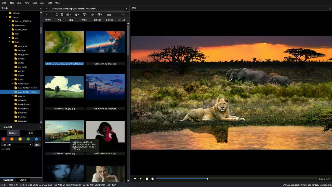Image resolution: width=332 pixels, height=187 pixels.
Task: Stop the video playback
Action: click(x=147, y=179)
